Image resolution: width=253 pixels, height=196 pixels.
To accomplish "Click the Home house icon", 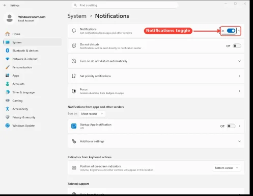I will point(8,34).
